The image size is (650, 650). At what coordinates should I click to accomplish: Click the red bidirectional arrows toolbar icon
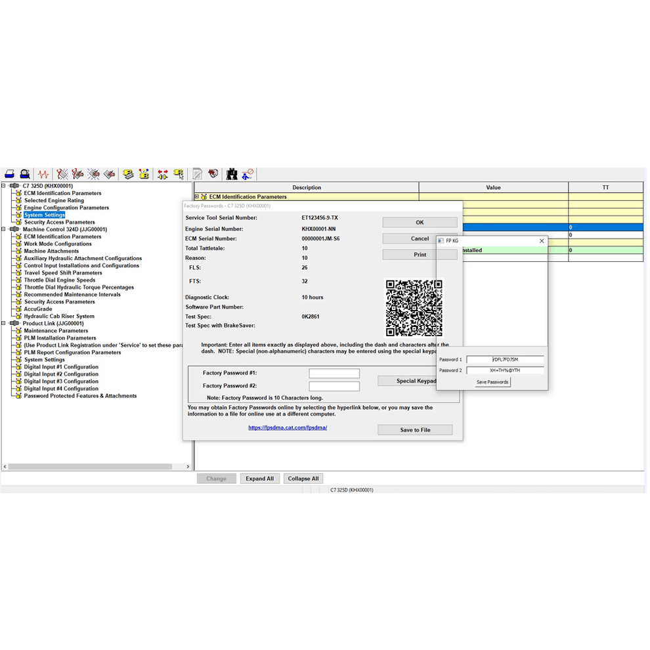click(x=163, y=173)
